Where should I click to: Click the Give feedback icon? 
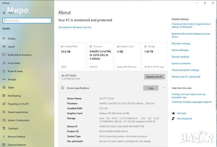coord(173,118)
